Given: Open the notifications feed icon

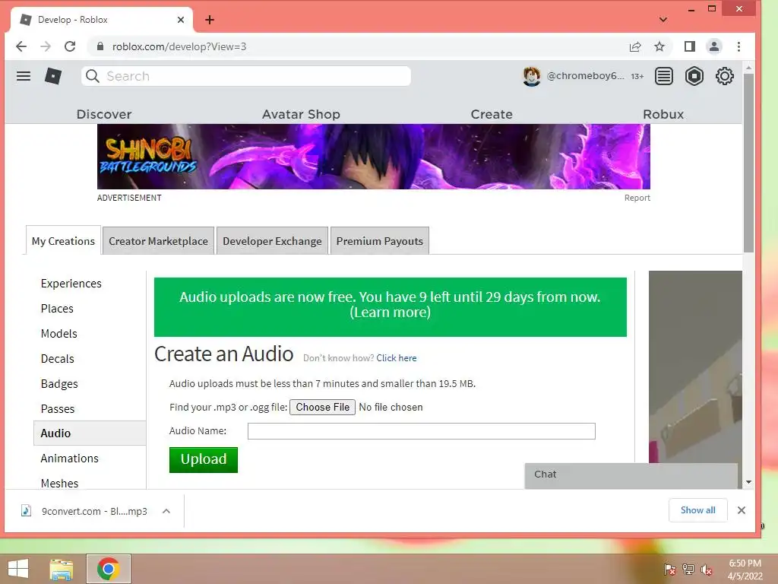Looking at the screenshot, I should pos(663,76).
